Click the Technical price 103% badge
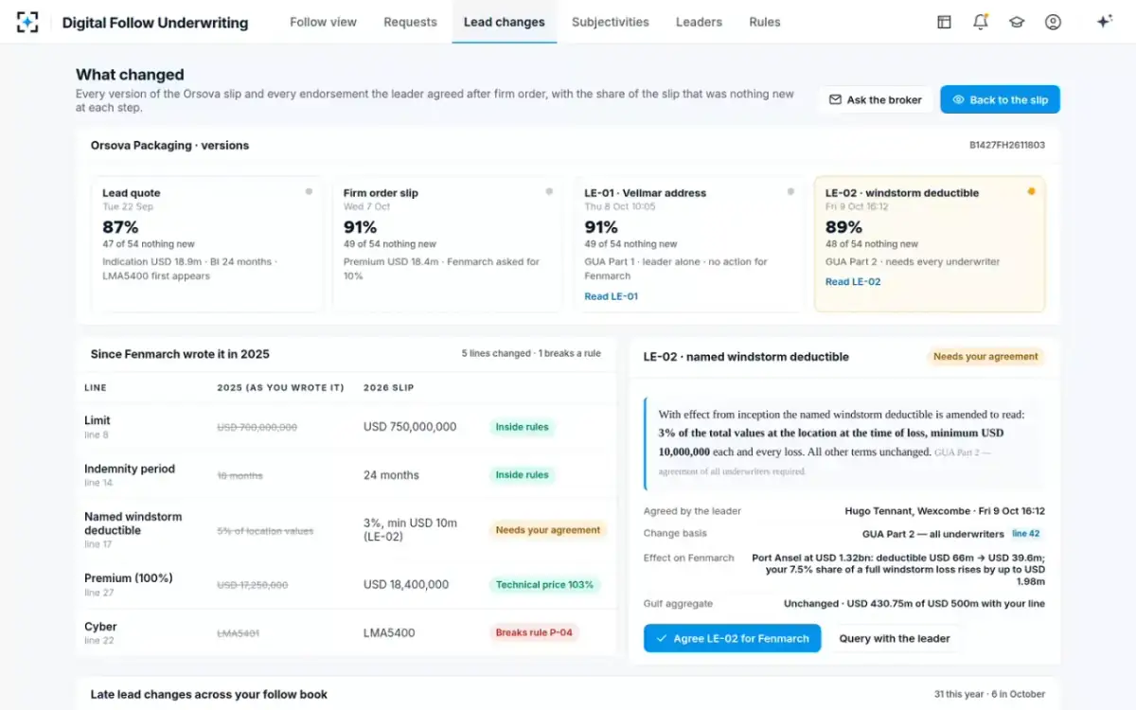The image size is (1136, 710). 544,585
